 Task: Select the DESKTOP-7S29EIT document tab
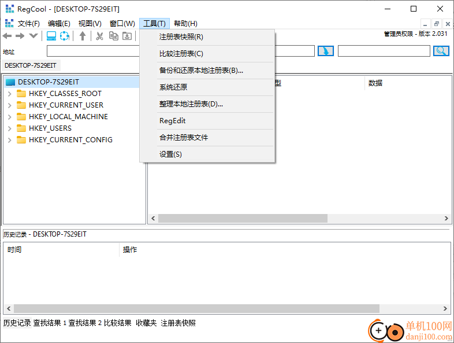[31, 65]
